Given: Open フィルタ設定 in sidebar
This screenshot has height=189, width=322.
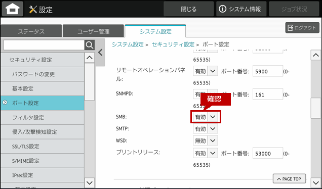Looking at the screenshot, I should pyautogui.click(x=43, y=117).
